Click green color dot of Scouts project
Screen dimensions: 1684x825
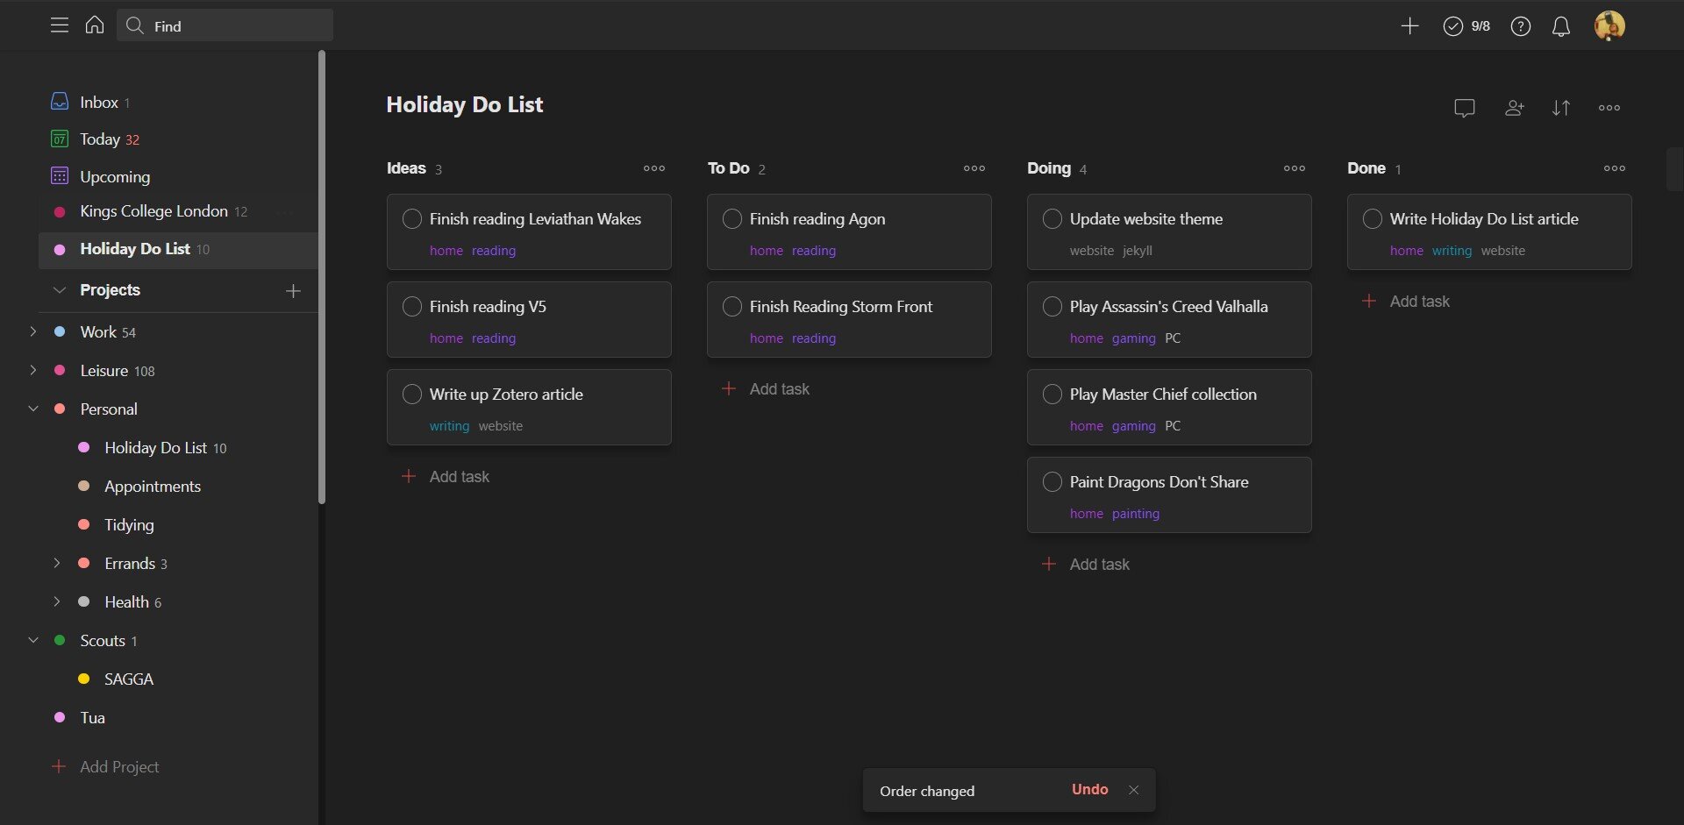pyautogui.click(x=60, y=640)
